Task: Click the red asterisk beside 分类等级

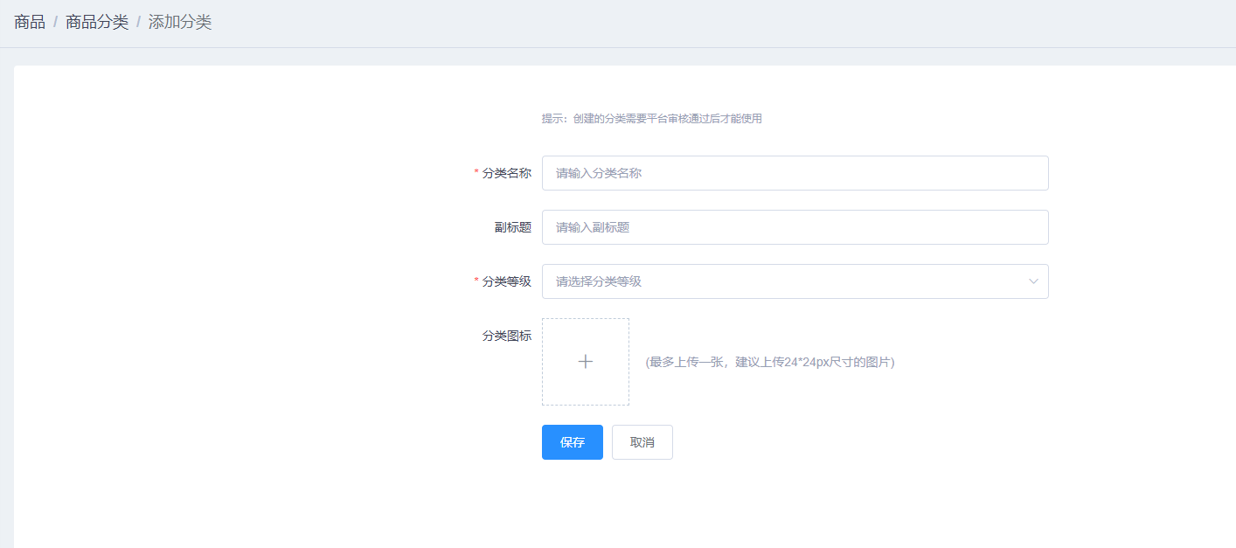Action: tap(476, 281)
